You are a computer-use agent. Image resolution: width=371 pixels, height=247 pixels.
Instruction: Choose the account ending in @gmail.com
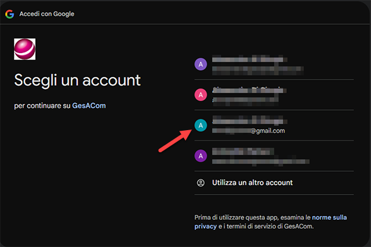pyautogui.click(x=274, y=125)
